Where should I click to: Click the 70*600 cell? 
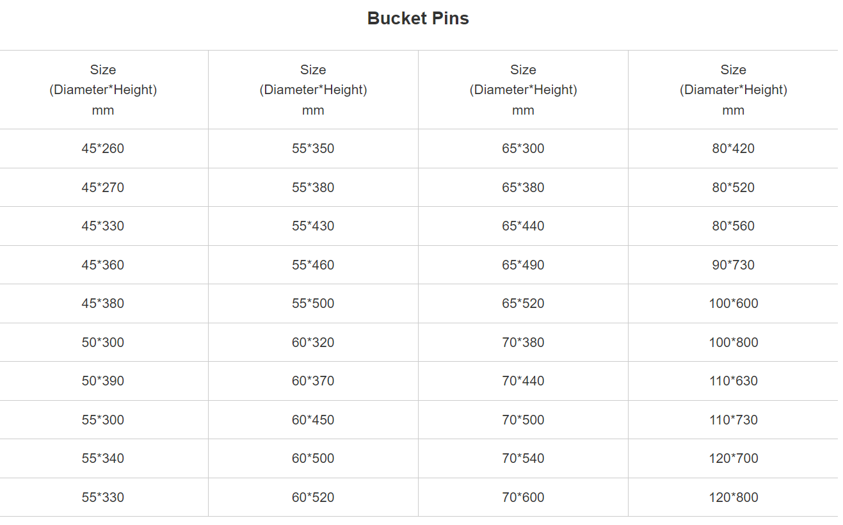(523, 497)
